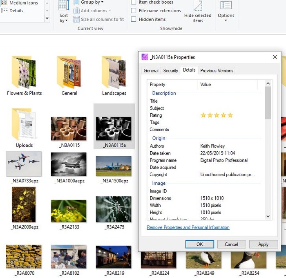The width and height of the screenshot is (286, 278).
Task: Toggle File name extensions checkbox
Action: point(134,11)
